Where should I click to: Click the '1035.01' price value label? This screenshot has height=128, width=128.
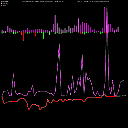coord(124,95)
